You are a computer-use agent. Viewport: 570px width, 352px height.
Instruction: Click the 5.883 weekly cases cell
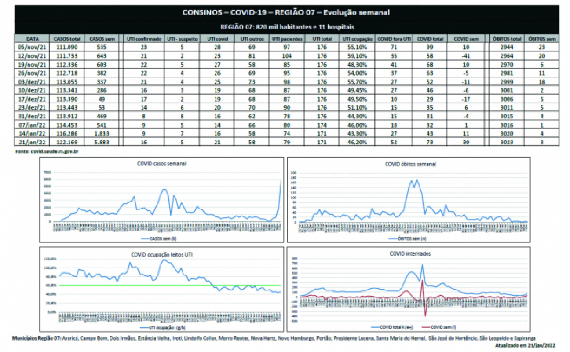[x=102, y=143]
